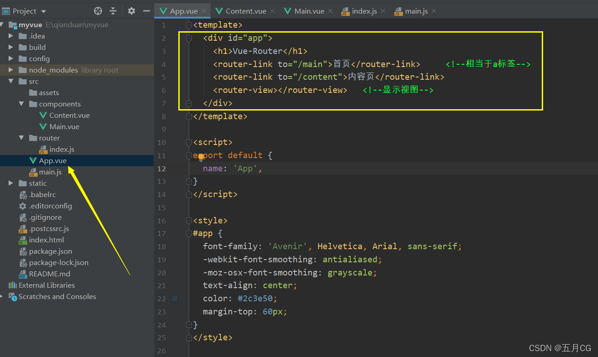Close the main.js tab

pos(434,11)
